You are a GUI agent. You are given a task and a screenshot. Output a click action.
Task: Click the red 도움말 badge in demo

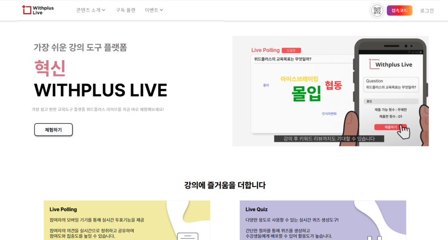click(291, 50)
